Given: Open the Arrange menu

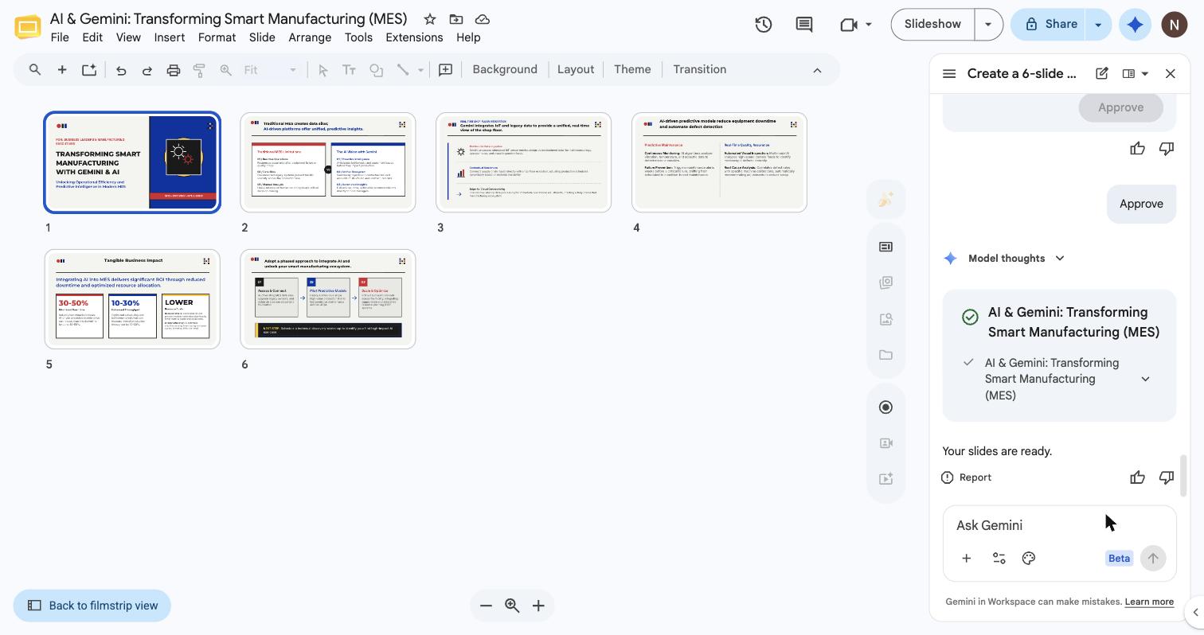Looking at the screenshot, I should coord(310,37).
